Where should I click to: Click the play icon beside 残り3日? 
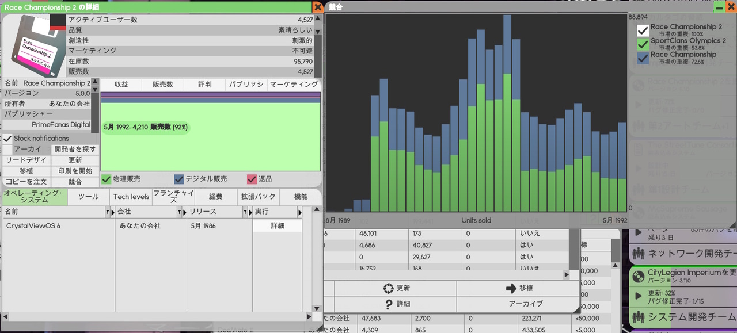coord(637,233)
